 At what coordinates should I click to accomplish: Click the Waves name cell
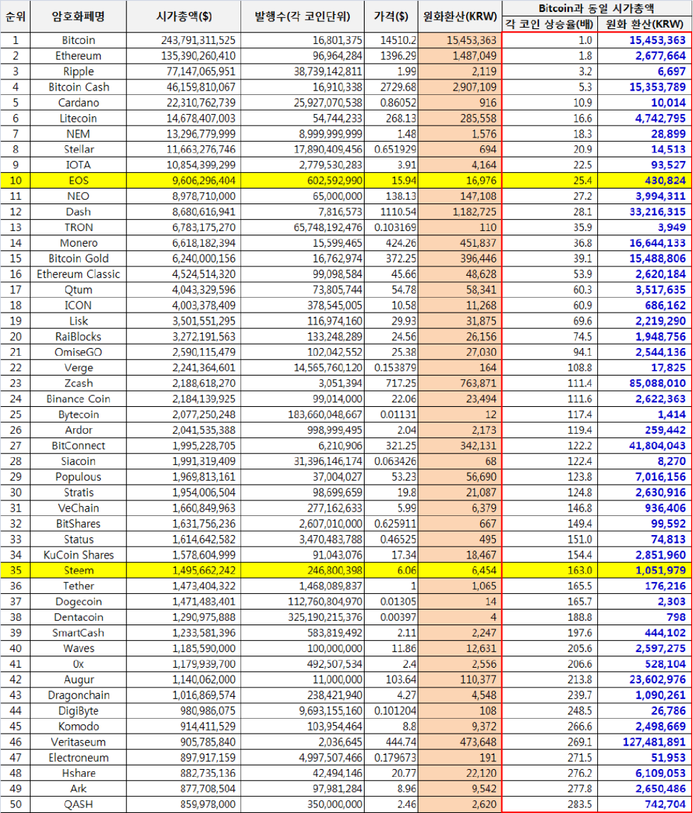point(78,648)
